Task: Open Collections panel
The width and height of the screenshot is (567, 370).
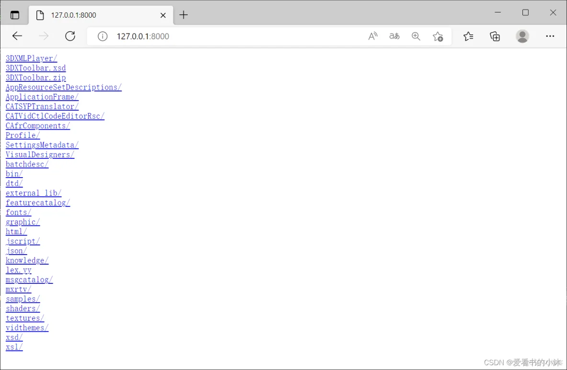Action: (495, 36)
